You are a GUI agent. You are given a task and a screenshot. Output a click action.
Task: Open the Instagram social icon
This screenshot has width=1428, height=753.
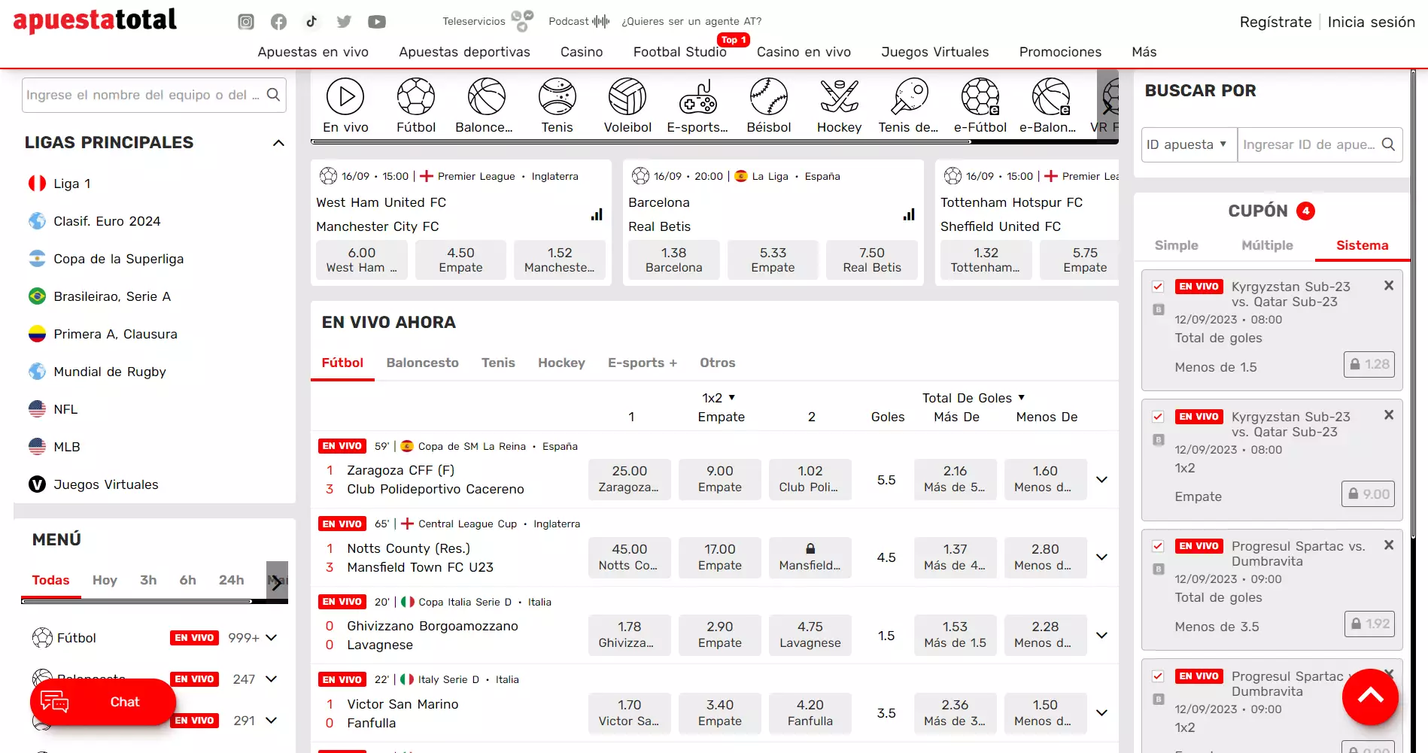[246, 22]
